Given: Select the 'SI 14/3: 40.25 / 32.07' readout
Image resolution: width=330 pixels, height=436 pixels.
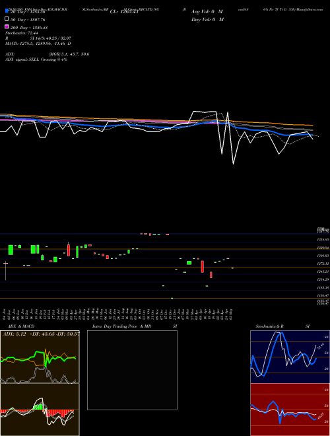Looking at the screenshot, I should (51, 38).
